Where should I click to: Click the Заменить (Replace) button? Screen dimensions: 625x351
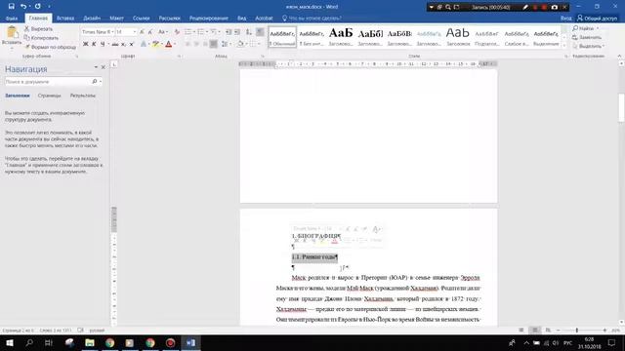coord(587,37)
